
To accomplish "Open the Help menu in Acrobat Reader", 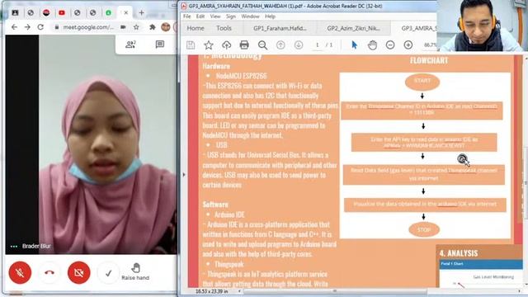I will click(x=270, y=16).
